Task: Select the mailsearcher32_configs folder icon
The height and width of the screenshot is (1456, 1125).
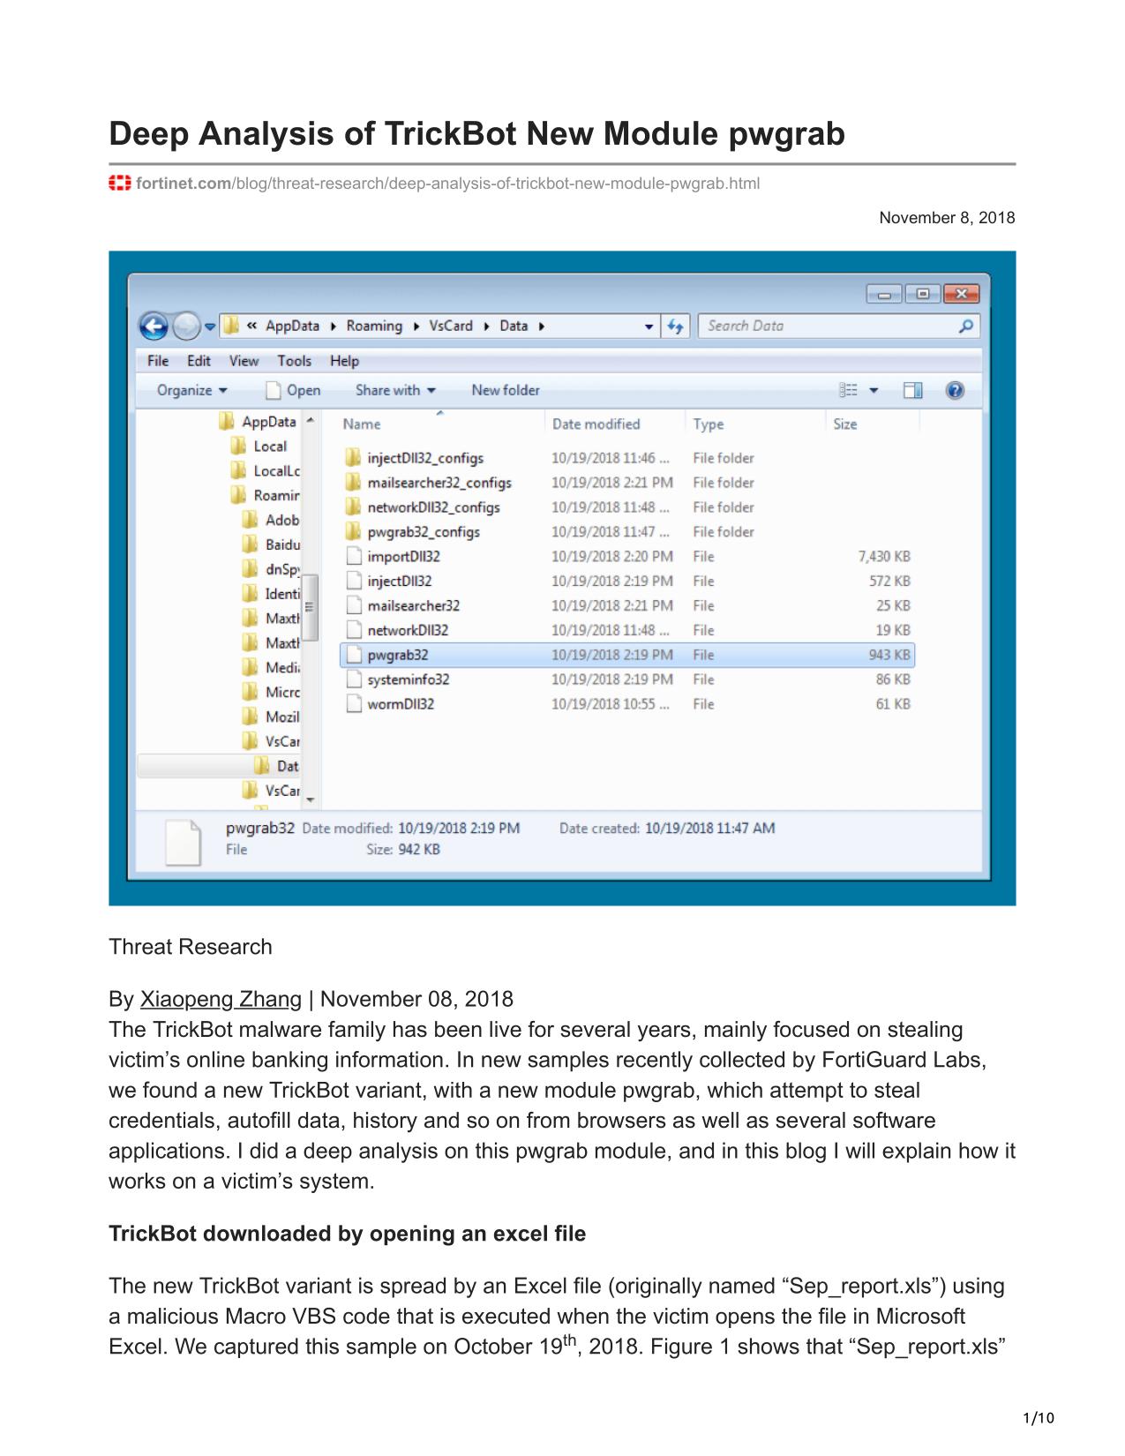Action: click(x=353, y=482)
